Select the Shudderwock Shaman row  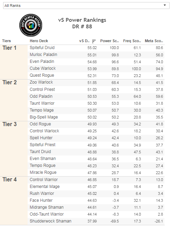point(96,221)
